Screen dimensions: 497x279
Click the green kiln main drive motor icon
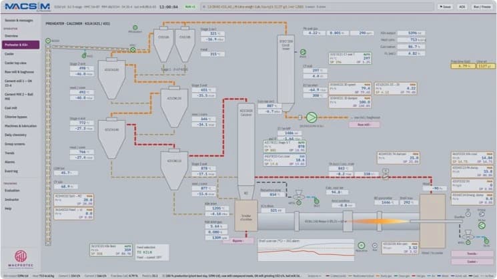361,246
